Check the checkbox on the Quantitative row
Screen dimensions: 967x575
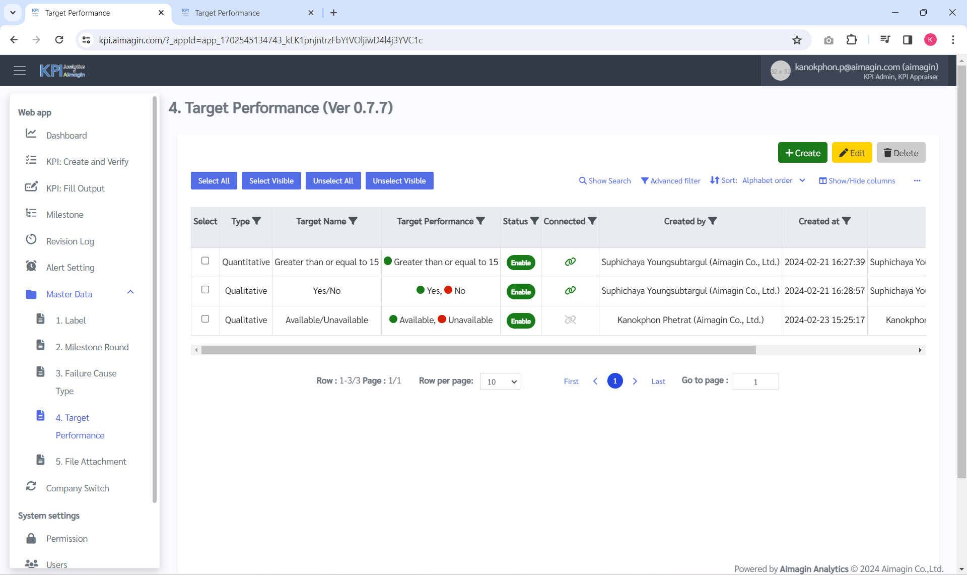point(205,261)
